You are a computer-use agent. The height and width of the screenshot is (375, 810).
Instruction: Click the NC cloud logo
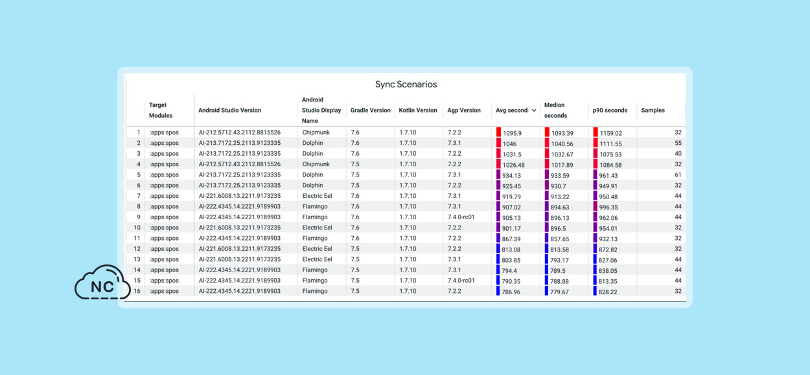pos(102,283)
